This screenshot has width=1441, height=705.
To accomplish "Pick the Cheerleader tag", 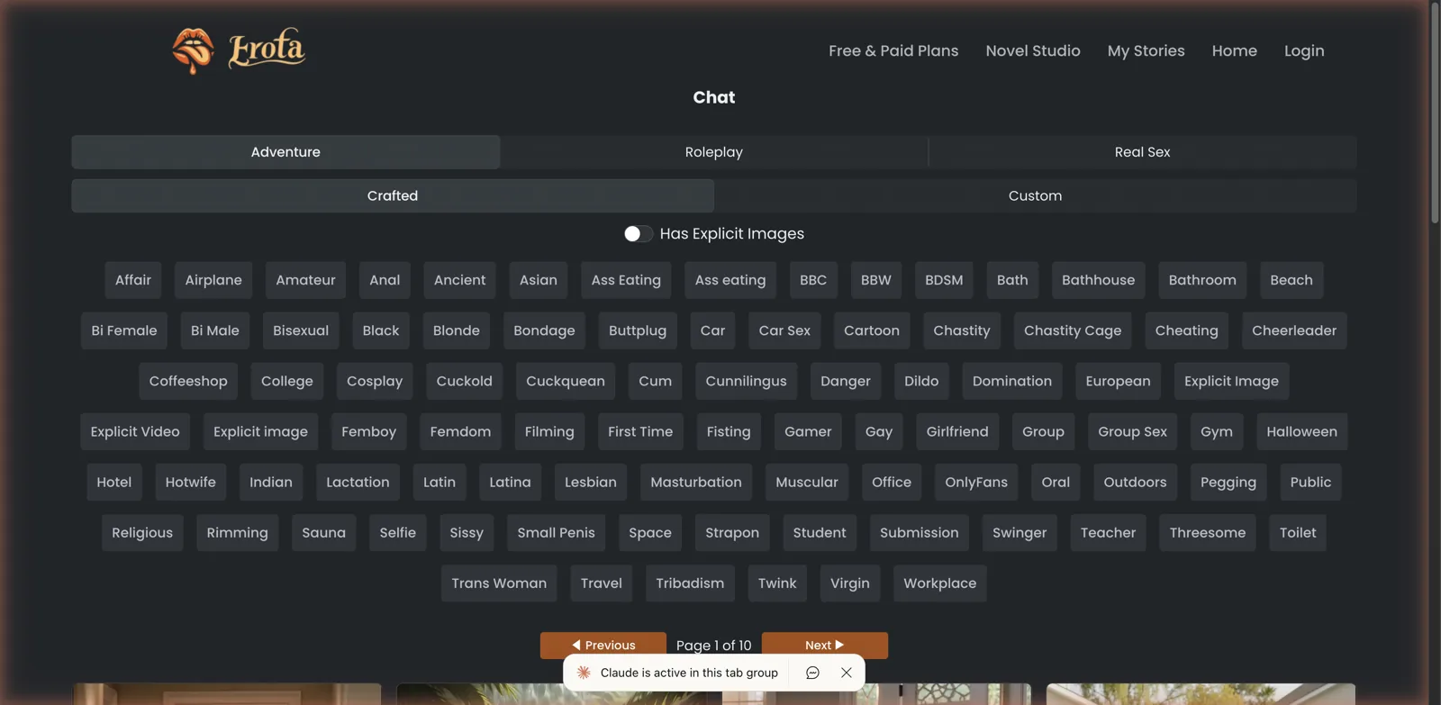I will (1293, 330).
